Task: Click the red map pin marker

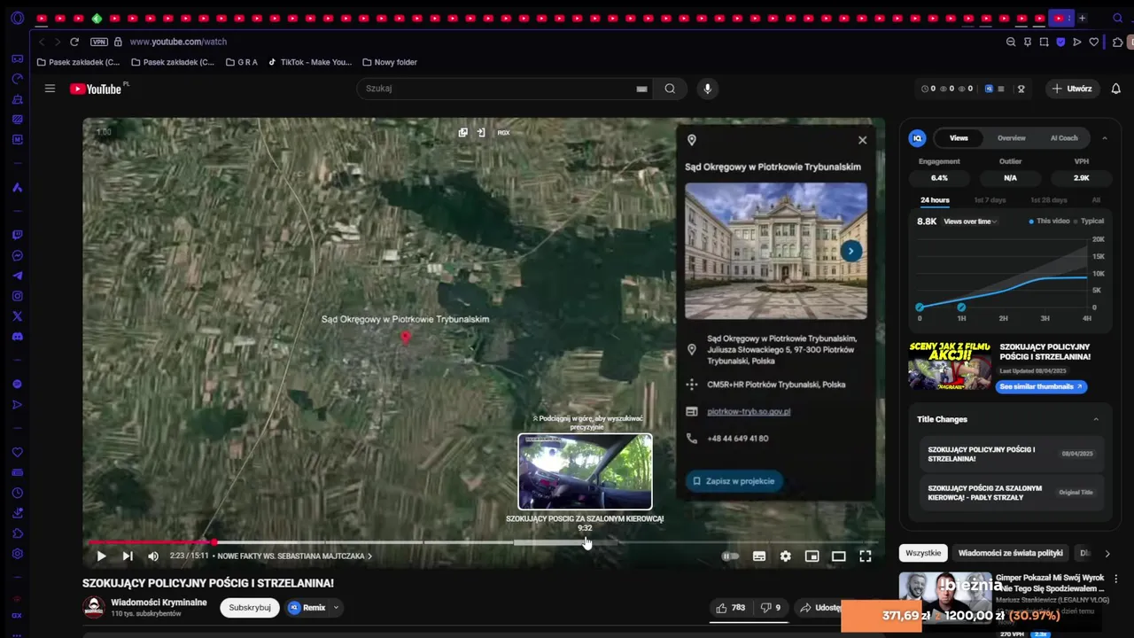Action: coord(406,337)
